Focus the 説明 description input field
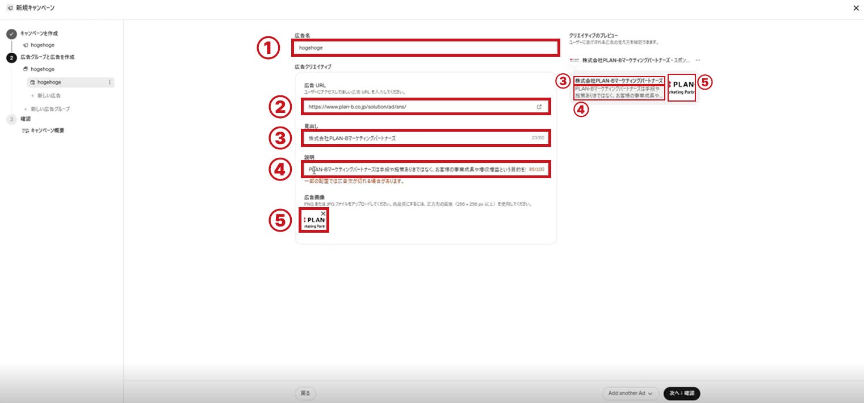Screen dimensions: 864x403 pyautogui.click(x=426, y=169)
